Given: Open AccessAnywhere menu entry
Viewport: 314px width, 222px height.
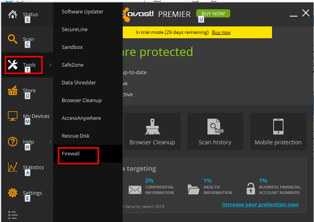Looking at the screenshot, I should tap(81, 118).
